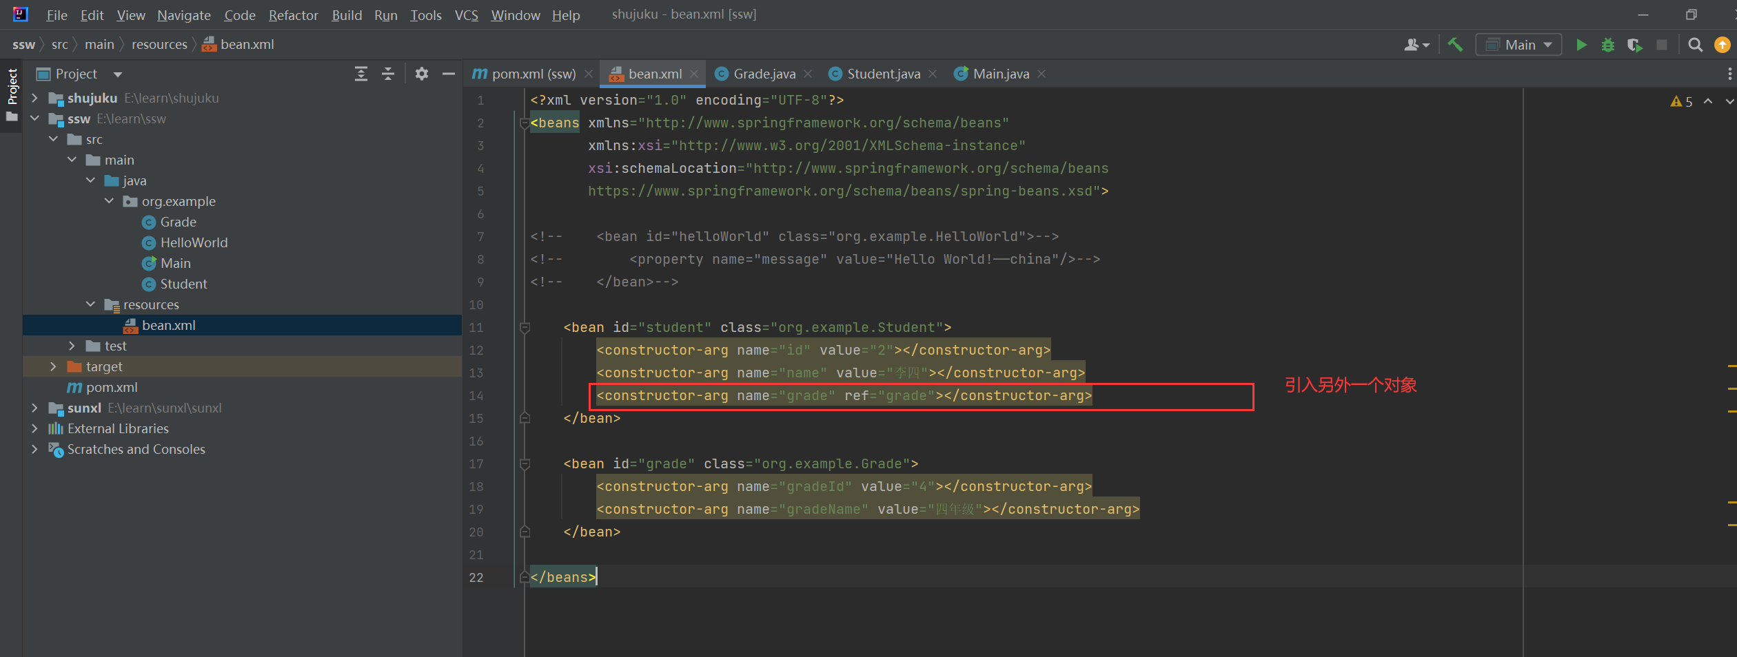Click bottom warning stripe mark in error scrollbar
The height and width of the screenshot is (657, 1737).
click(1731, 525)
